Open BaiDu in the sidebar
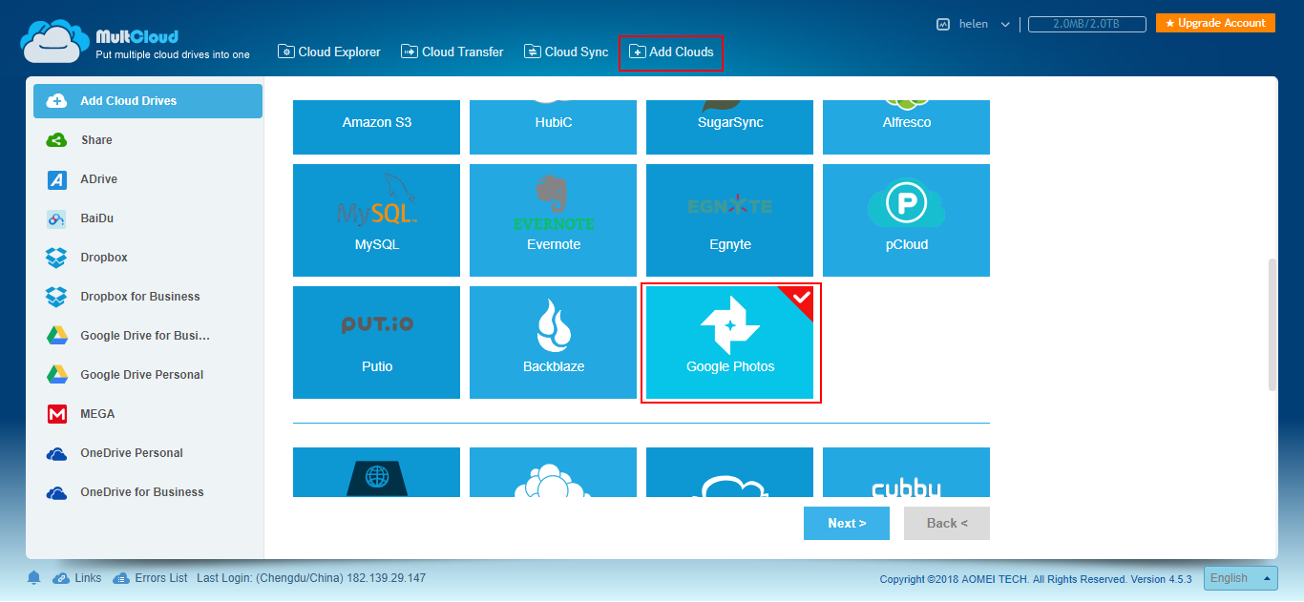The height and width of the screenshot is (602, 1304). [148, 218]
